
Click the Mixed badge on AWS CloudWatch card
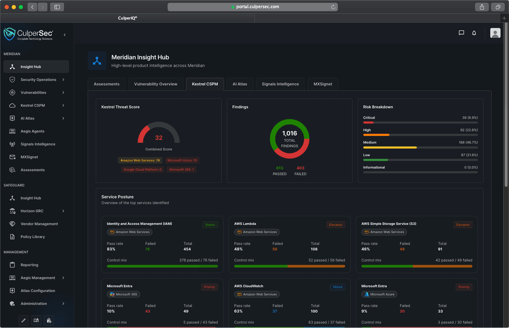point(338,287)
